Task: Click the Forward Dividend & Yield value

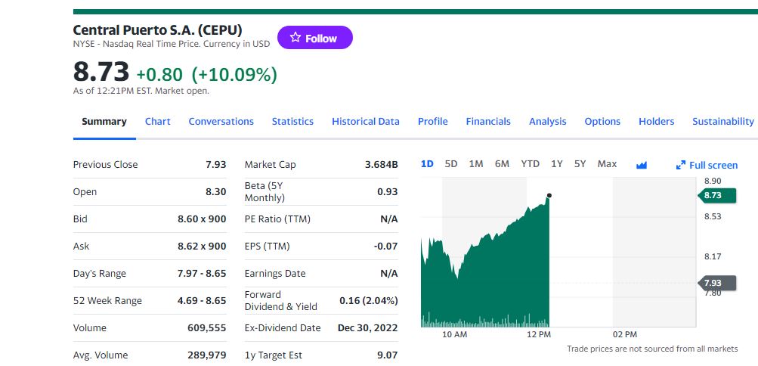Action: (x=368, y=301)
